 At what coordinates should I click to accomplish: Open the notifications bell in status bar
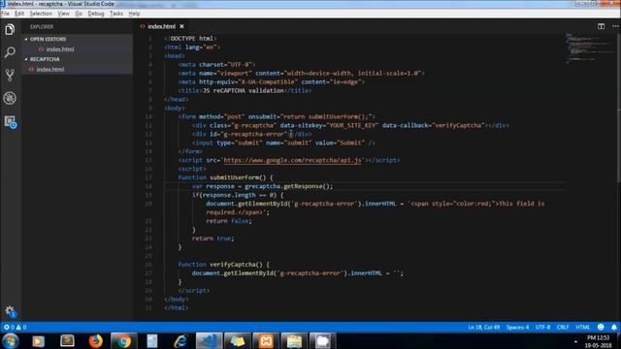(x=614, y=328)
